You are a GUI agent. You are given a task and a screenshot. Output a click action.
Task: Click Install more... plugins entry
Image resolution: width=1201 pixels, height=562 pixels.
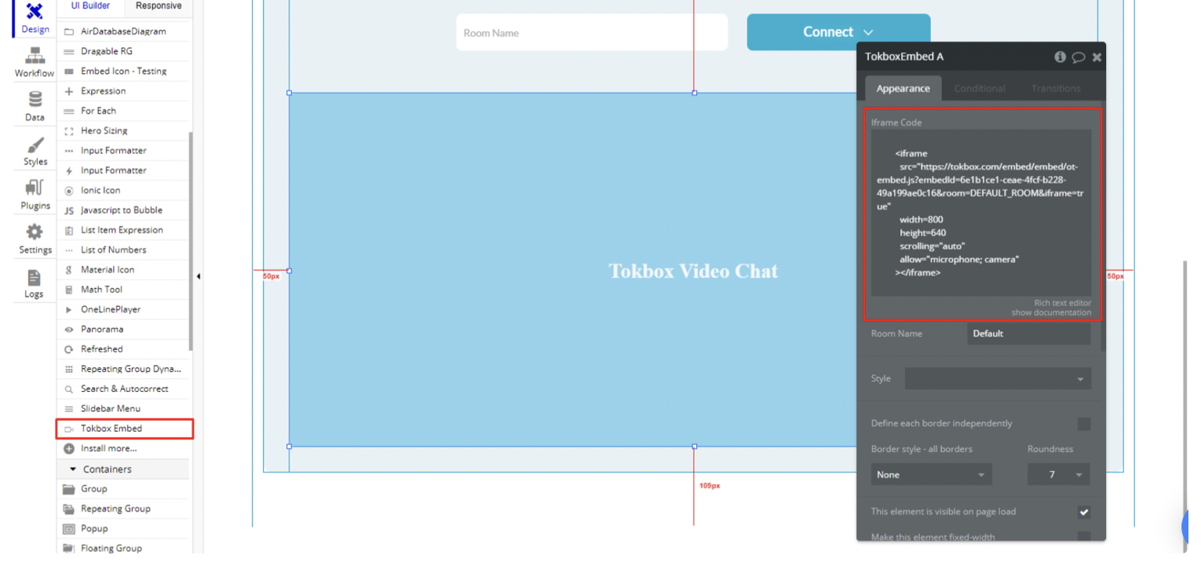(123, 448)
